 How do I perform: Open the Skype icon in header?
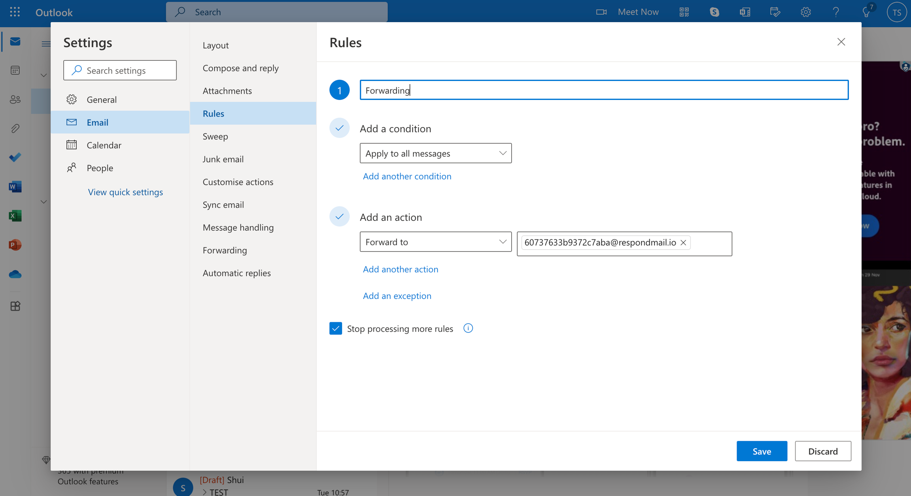click(714, 12)
